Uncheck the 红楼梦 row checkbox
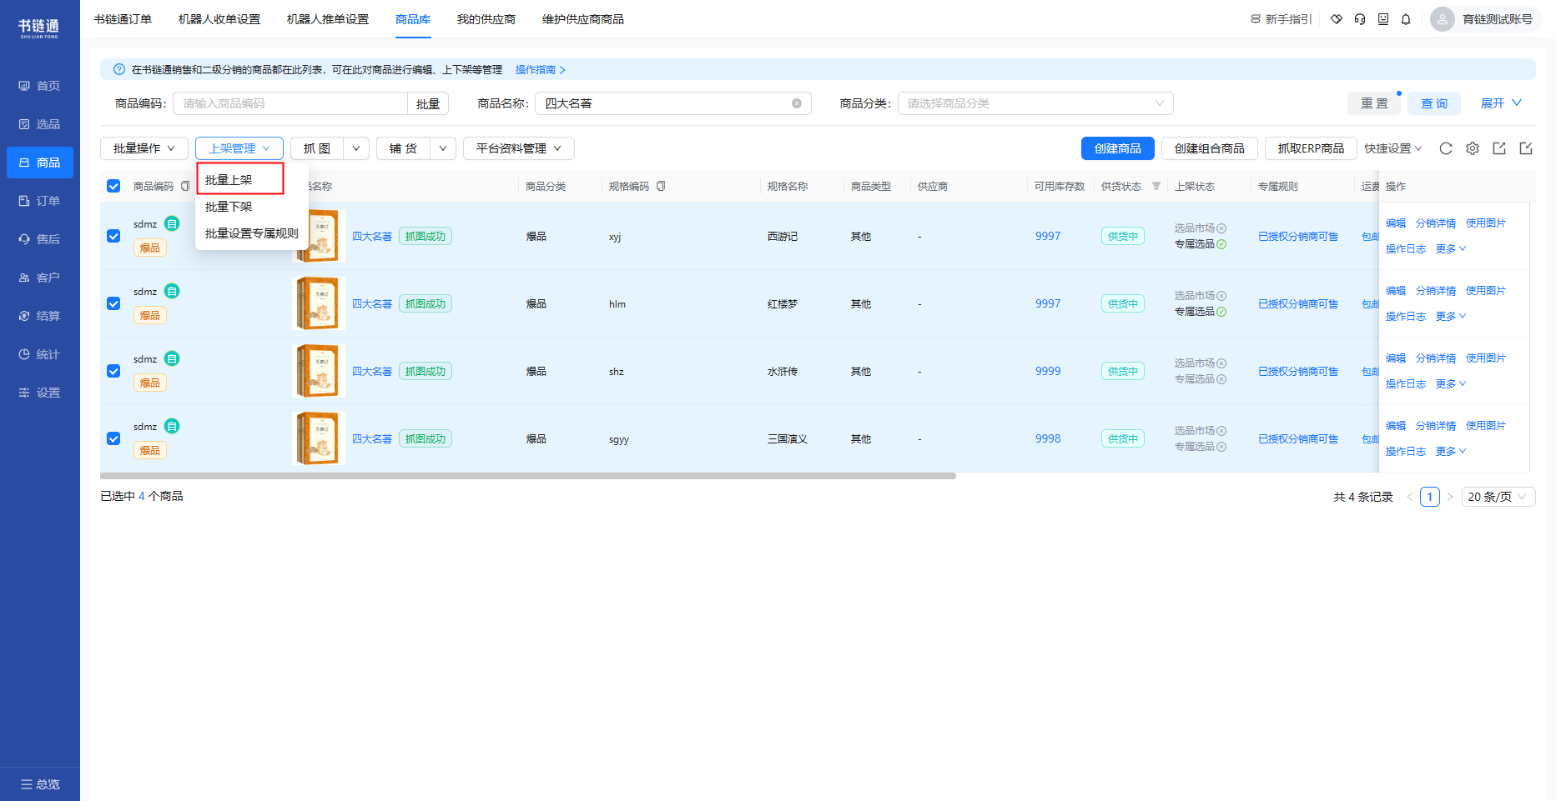This screenshot has width=1556, height=801. 113,303
